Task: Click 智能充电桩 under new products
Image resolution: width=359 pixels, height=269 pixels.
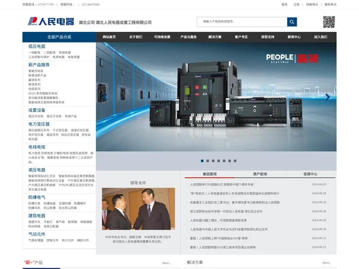Action: tap(36, 71)
